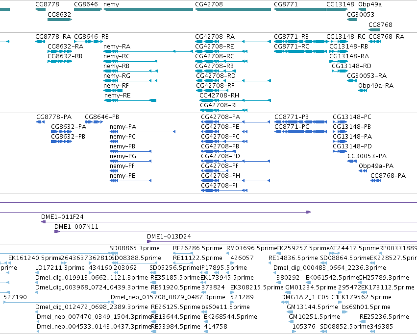Click the CG8632 gene bar
Viewport: 417px width, 334px height.
pos(60,20)
